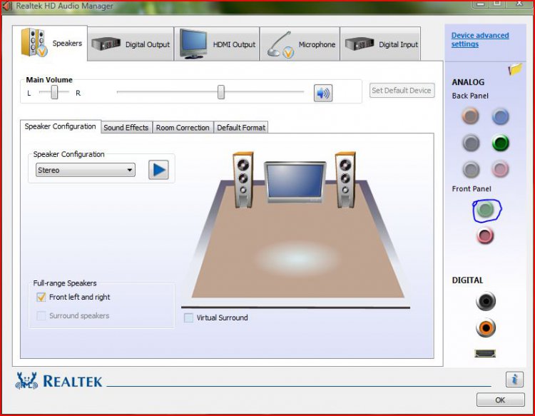Image resolution: width=535 pixels, height=416 pixels.
Task: Open Device advanced settings link
Action: (x=480, y=39)
